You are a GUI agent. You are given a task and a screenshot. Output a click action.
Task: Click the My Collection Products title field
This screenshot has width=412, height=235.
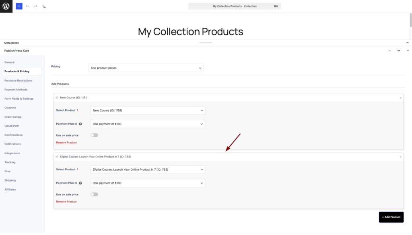[x=190, y=31]
